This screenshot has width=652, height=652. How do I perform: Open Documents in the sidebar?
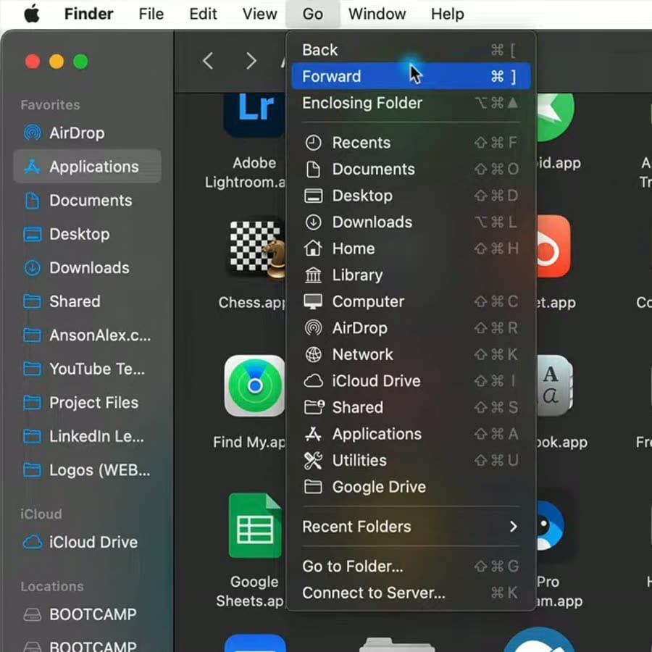88,201
